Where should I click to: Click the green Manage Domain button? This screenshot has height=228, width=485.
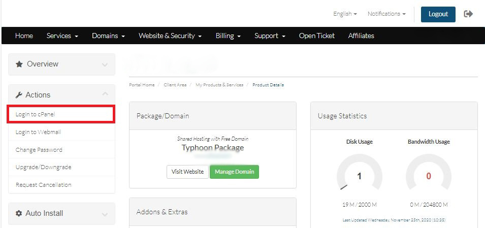click(x=234, y=172)
